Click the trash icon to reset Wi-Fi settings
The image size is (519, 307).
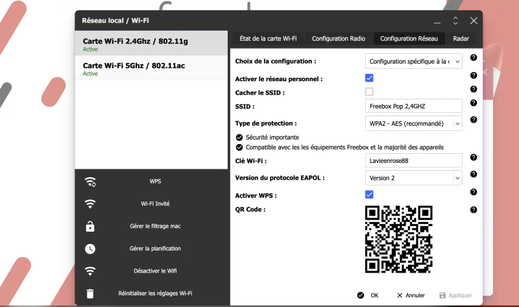[x=90, y=293]
